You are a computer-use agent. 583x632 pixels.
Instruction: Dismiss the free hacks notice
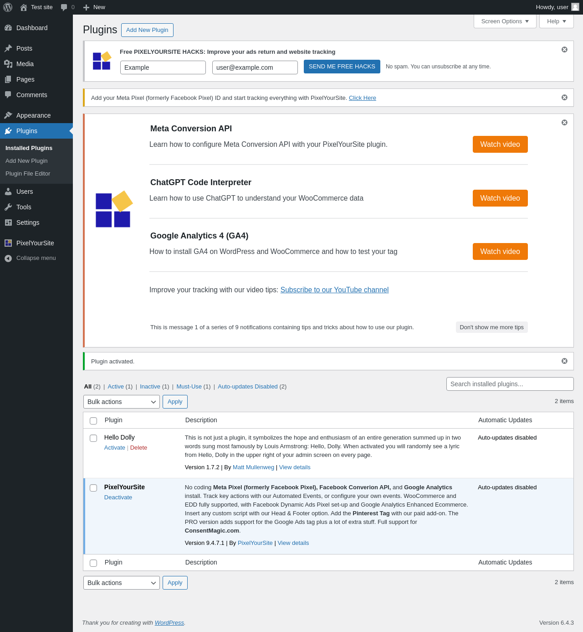[564, 49]
